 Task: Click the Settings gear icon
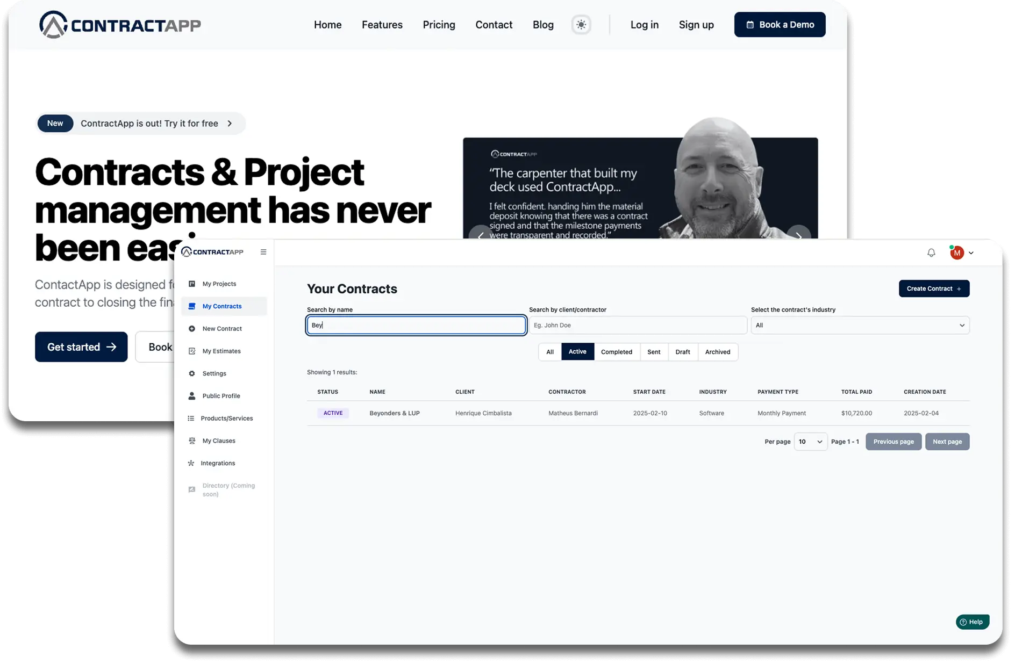[192, 373]
